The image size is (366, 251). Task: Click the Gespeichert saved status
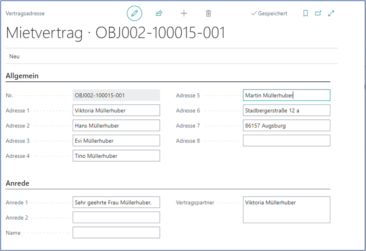click(x=269, y=13)
